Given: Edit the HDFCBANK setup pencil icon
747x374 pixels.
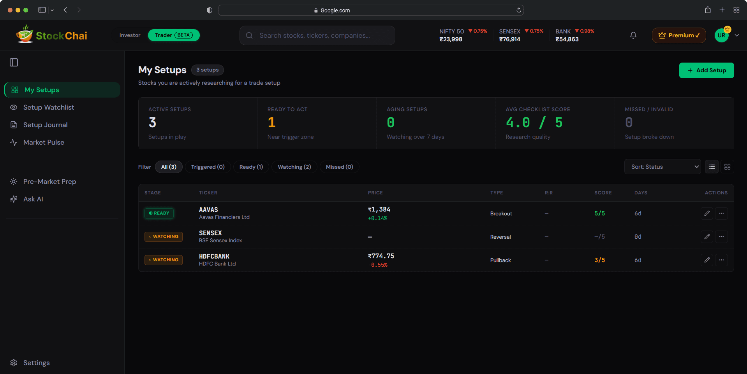Looking at the screenshot, I should tap(707, 260).
